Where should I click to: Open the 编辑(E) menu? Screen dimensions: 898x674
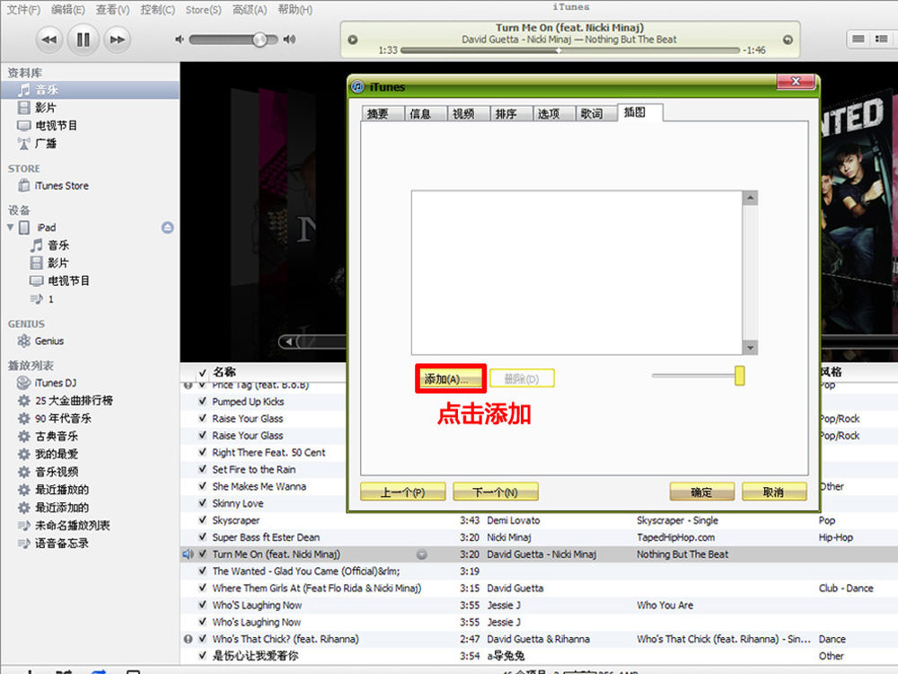pyautogui.click(x=67, y=10)
